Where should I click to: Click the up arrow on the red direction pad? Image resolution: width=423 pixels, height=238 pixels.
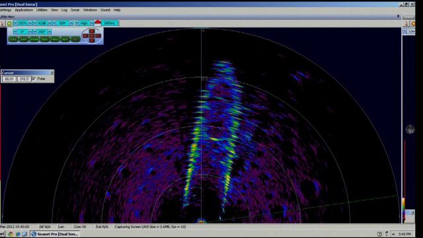(92, 31)
